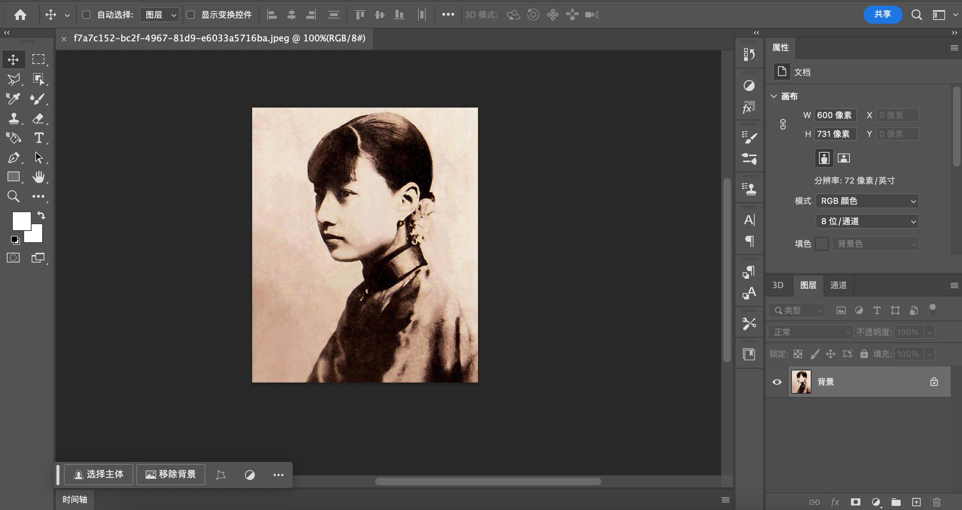
Task: Click the foreground color swatch
Action: pos(21,221)
